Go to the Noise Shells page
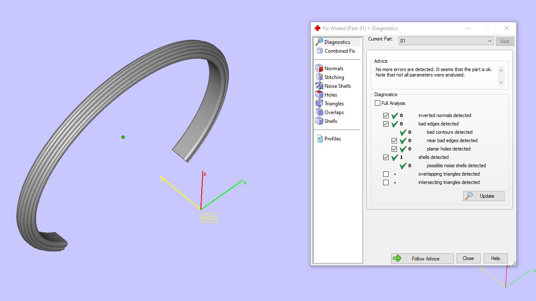 coord(338,86)
